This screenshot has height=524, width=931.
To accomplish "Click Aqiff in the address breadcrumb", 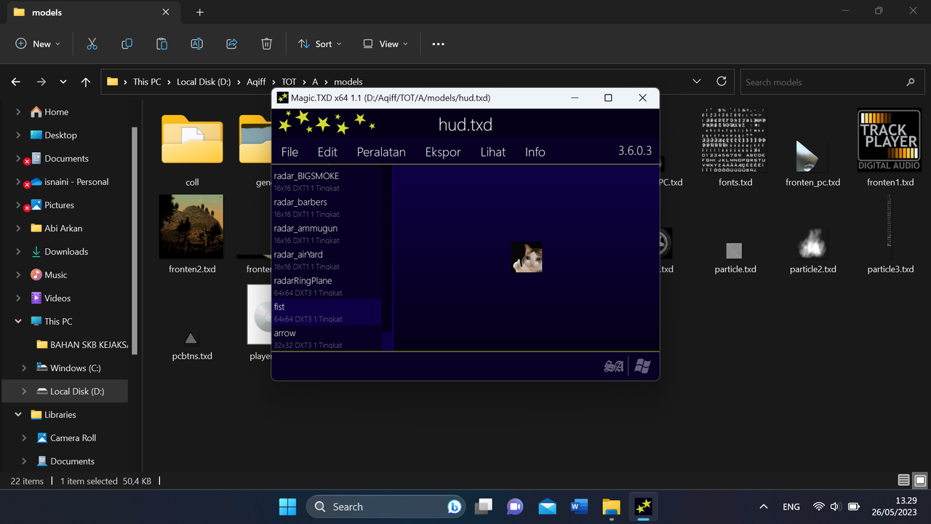I will click(256, 82).
